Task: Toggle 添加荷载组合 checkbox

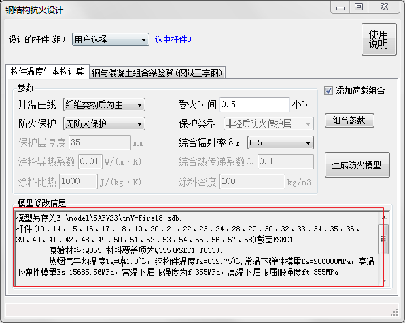Action: (x=328, y=90)
